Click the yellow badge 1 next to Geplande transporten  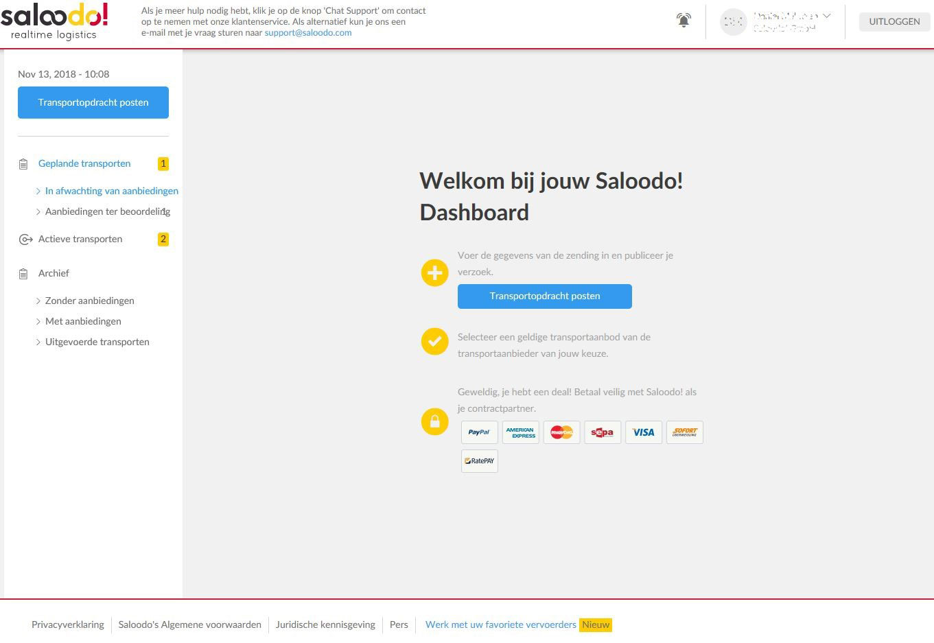pyautogui.click(x=163, y=163)
